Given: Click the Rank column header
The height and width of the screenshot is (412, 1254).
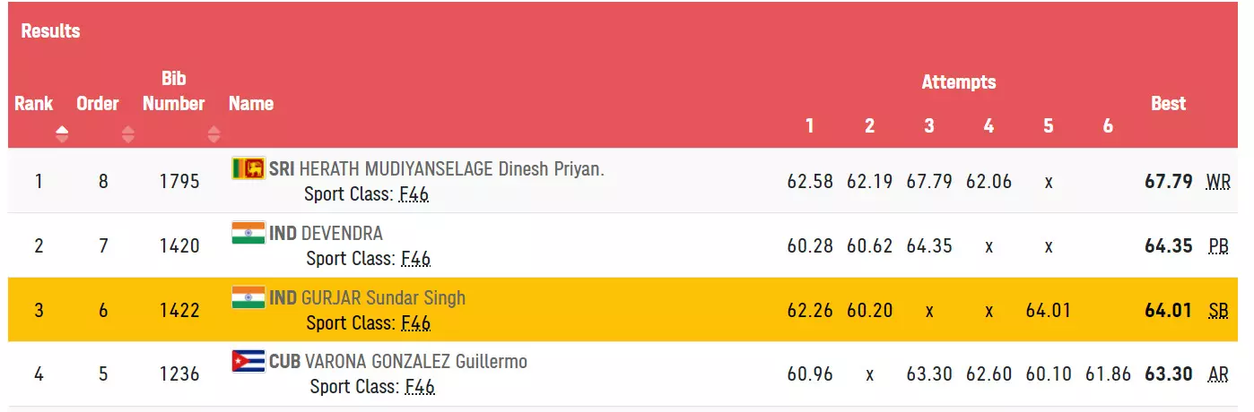Looking at the screenshot, I should coord(34,104).
